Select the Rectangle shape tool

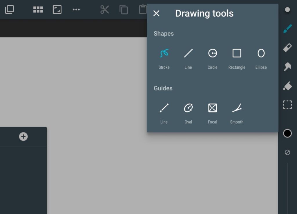(237, 59)
